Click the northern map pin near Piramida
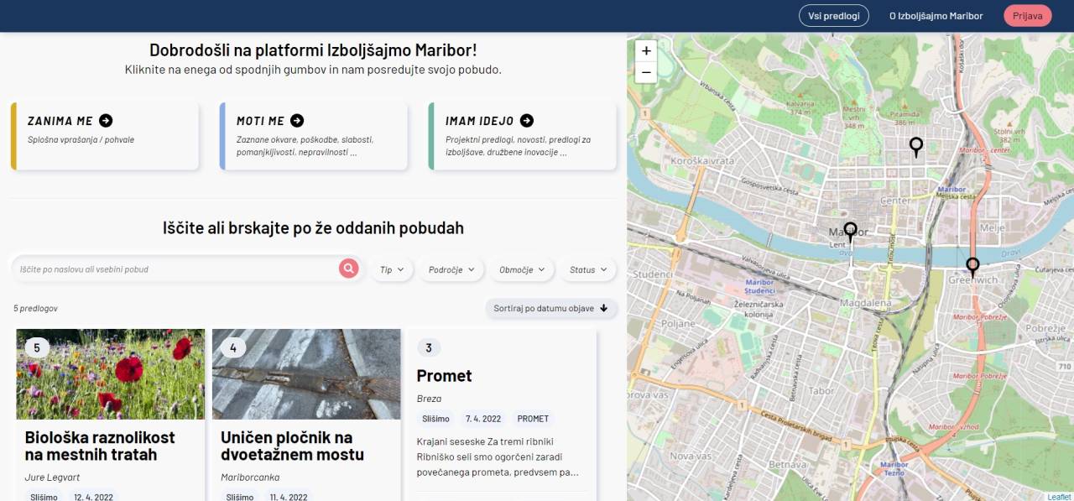 [x=916, y=146]
